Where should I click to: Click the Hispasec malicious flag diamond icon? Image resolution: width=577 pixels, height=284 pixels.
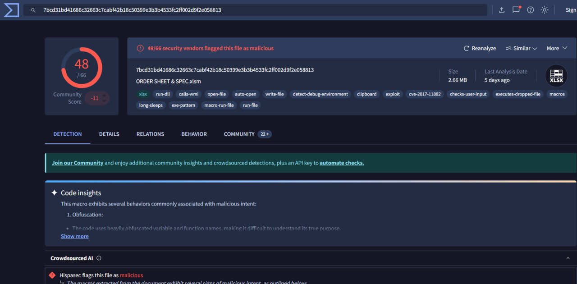52,275
